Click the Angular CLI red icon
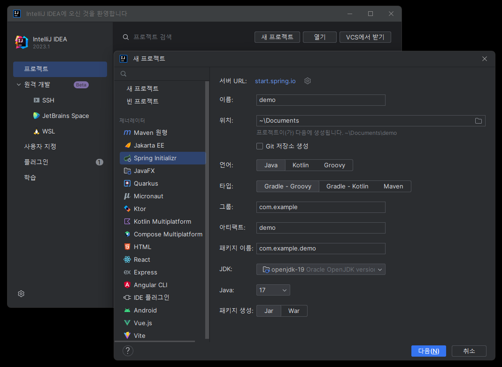 (x=127, y=285)
